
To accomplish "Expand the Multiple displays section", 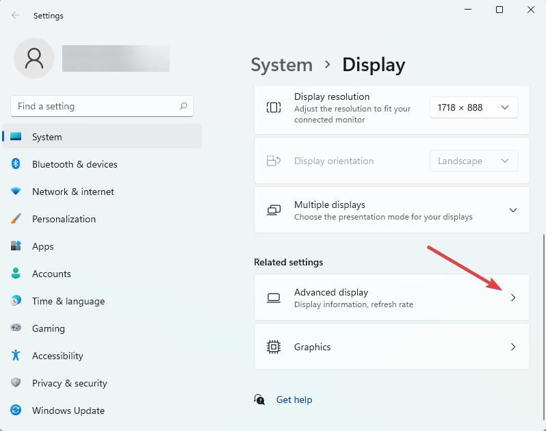I will pos(392,210).
